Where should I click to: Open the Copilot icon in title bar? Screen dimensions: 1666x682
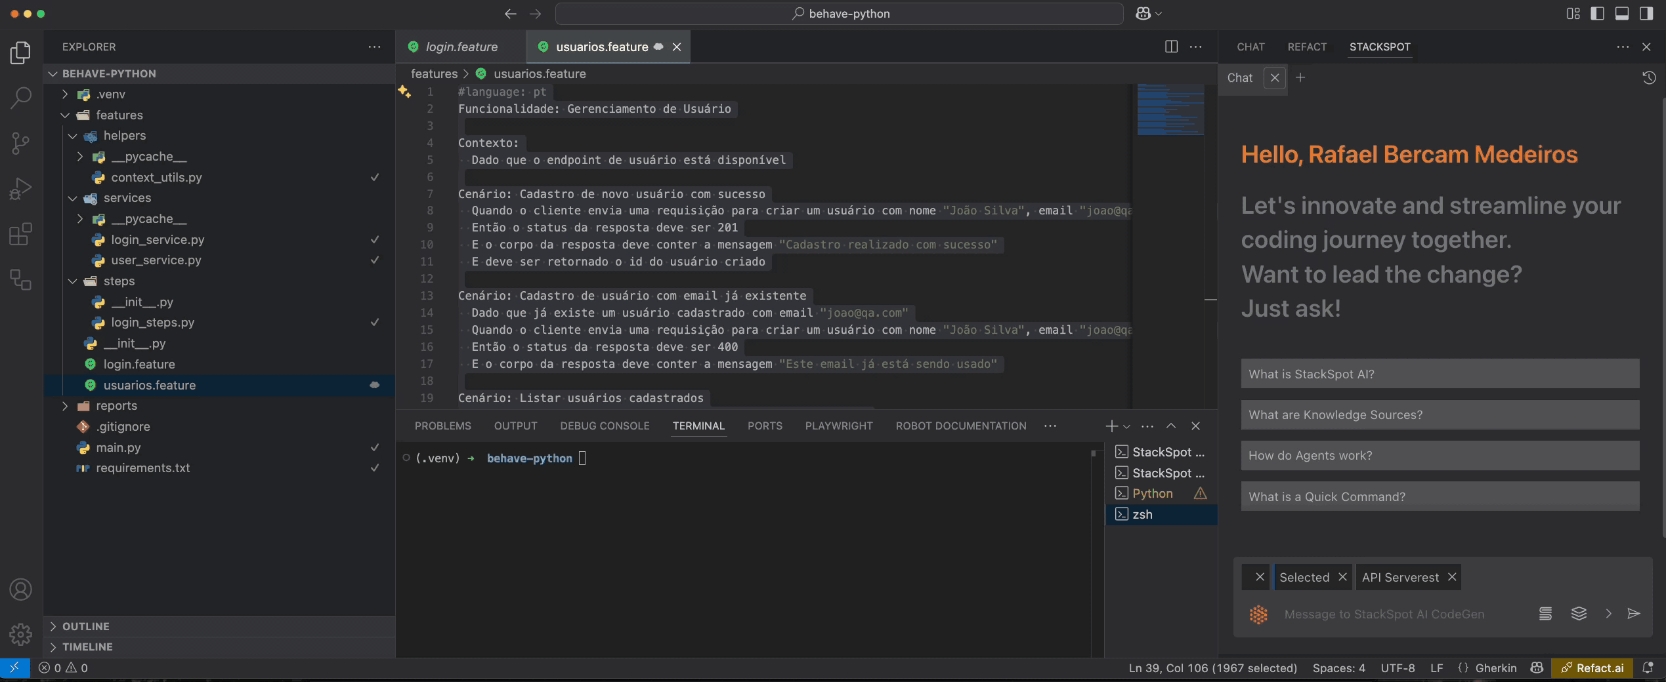(x=1143, y=14)
